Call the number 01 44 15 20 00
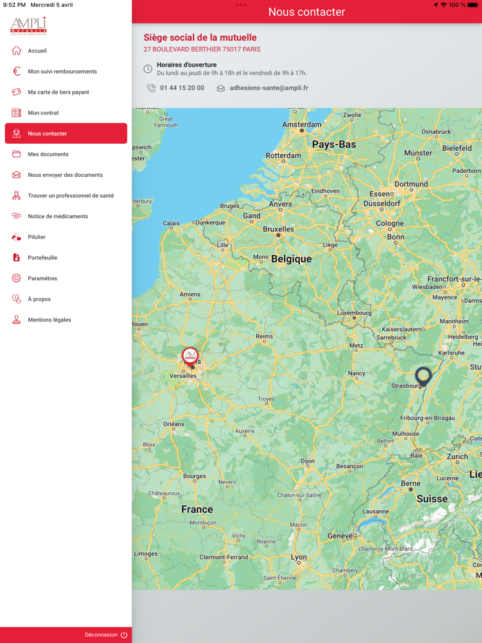The image size is (482, 643). tap(182, 87)
